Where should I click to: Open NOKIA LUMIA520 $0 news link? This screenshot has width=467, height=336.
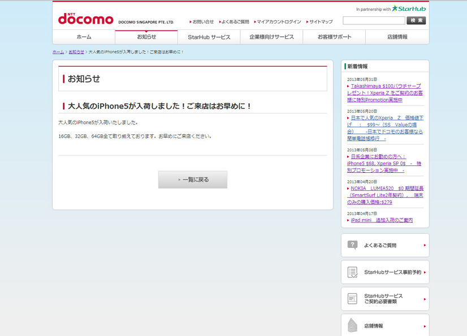pos(385,195)
